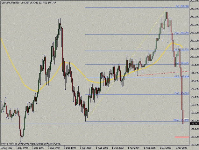Select the 50.0 199.635 Fibonacci label
The image size is (199, 150).
(x=182, y=63)
